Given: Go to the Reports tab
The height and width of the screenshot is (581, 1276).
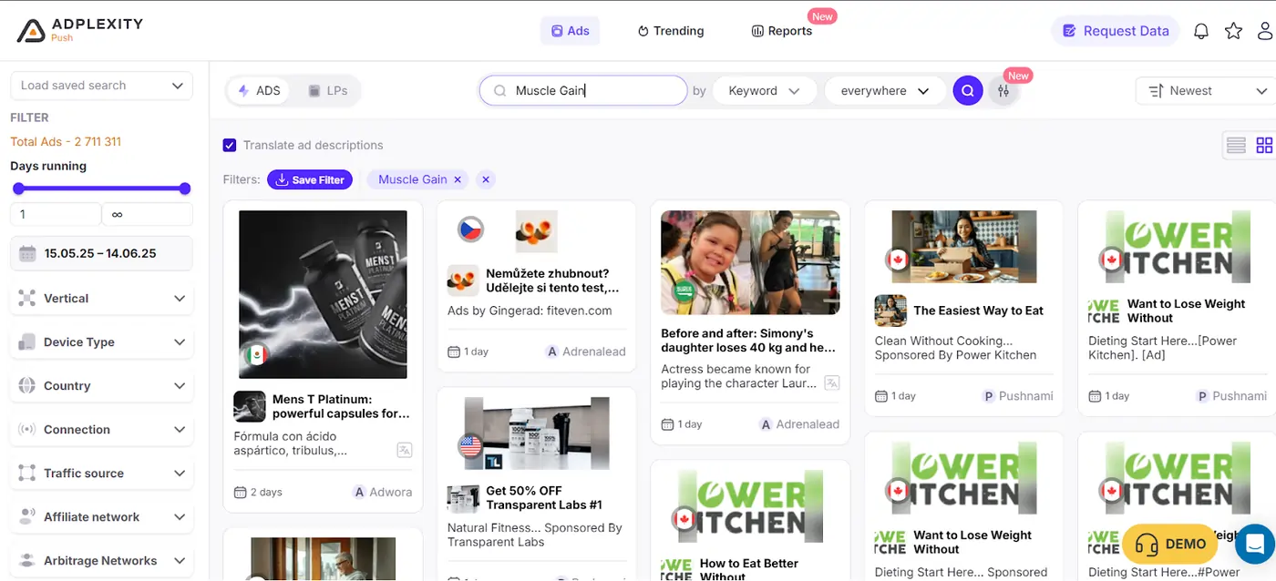Looking at the screenshot, I should (782, 30).
